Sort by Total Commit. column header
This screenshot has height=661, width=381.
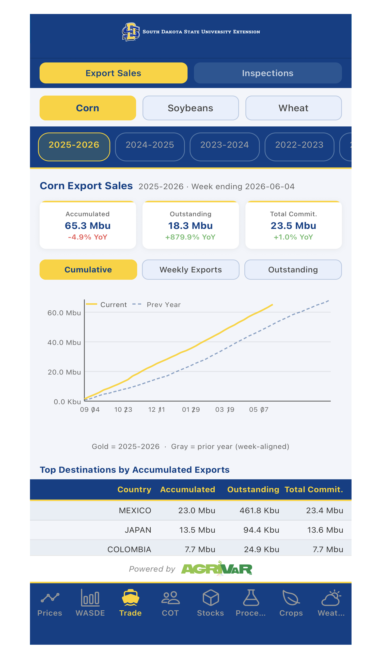(314, 489)
